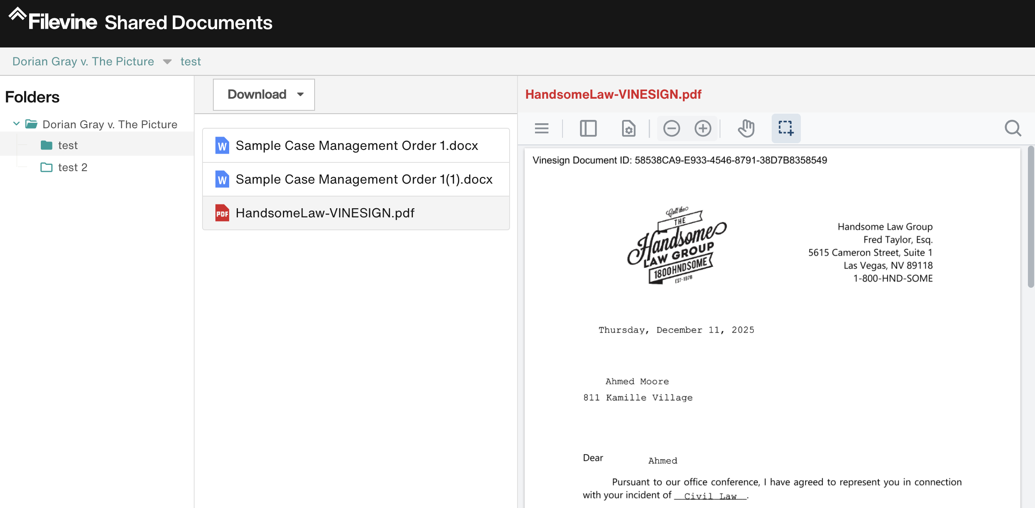1035x508 pixels.
Task: Click the Vinesign Document ID text
Action: click(680, 160)
